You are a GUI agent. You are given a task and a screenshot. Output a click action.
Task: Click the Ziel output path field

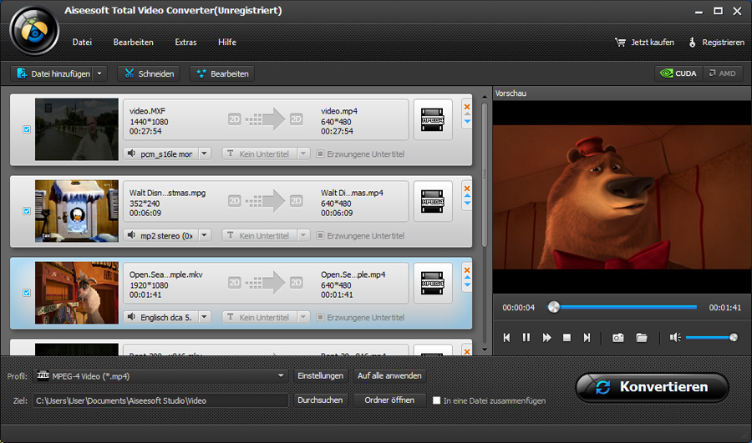(160, 400)
